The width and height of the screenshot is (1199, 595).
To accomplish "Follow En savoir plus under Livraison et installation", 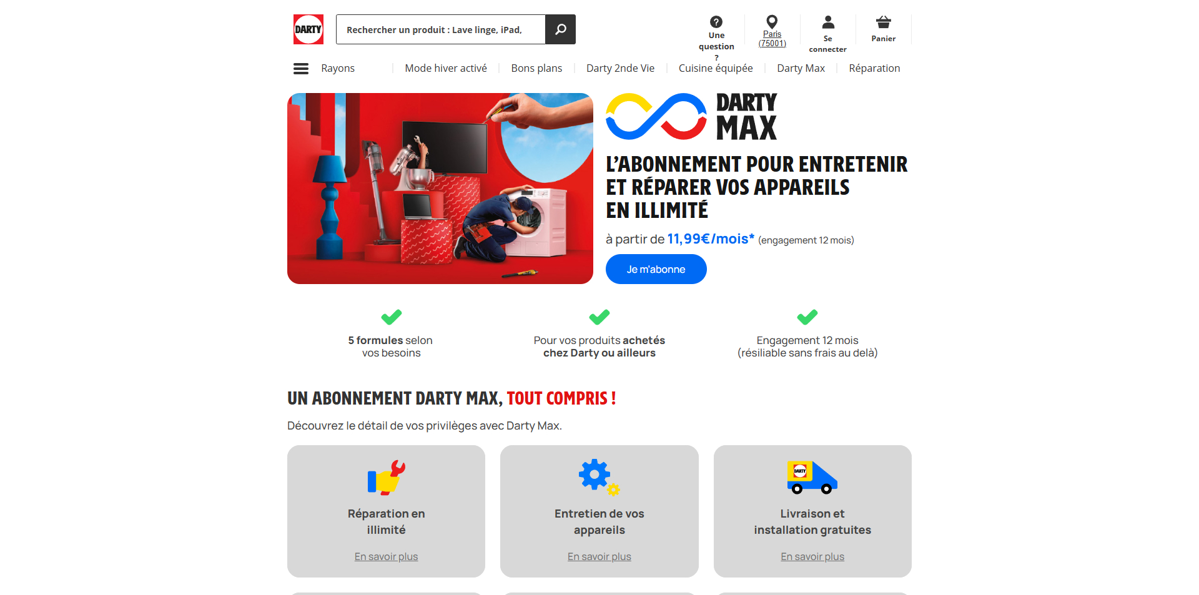I will [x=812, y=556].
